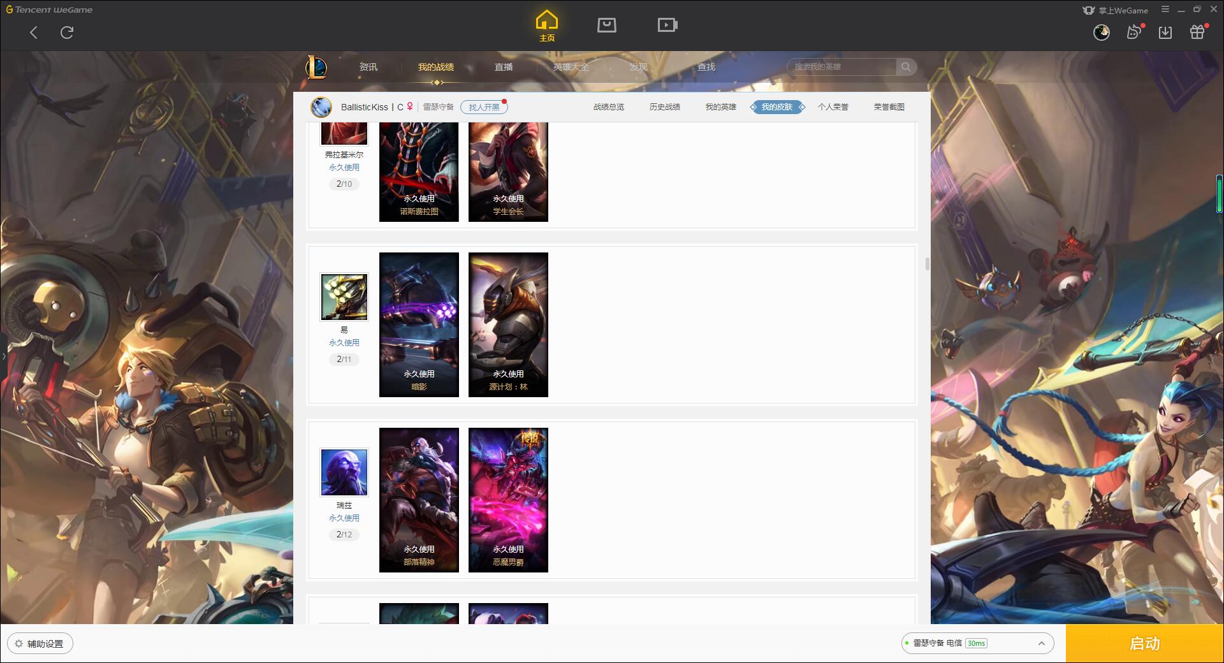Open the hamburger main menu

click(x=1165, y=10)
